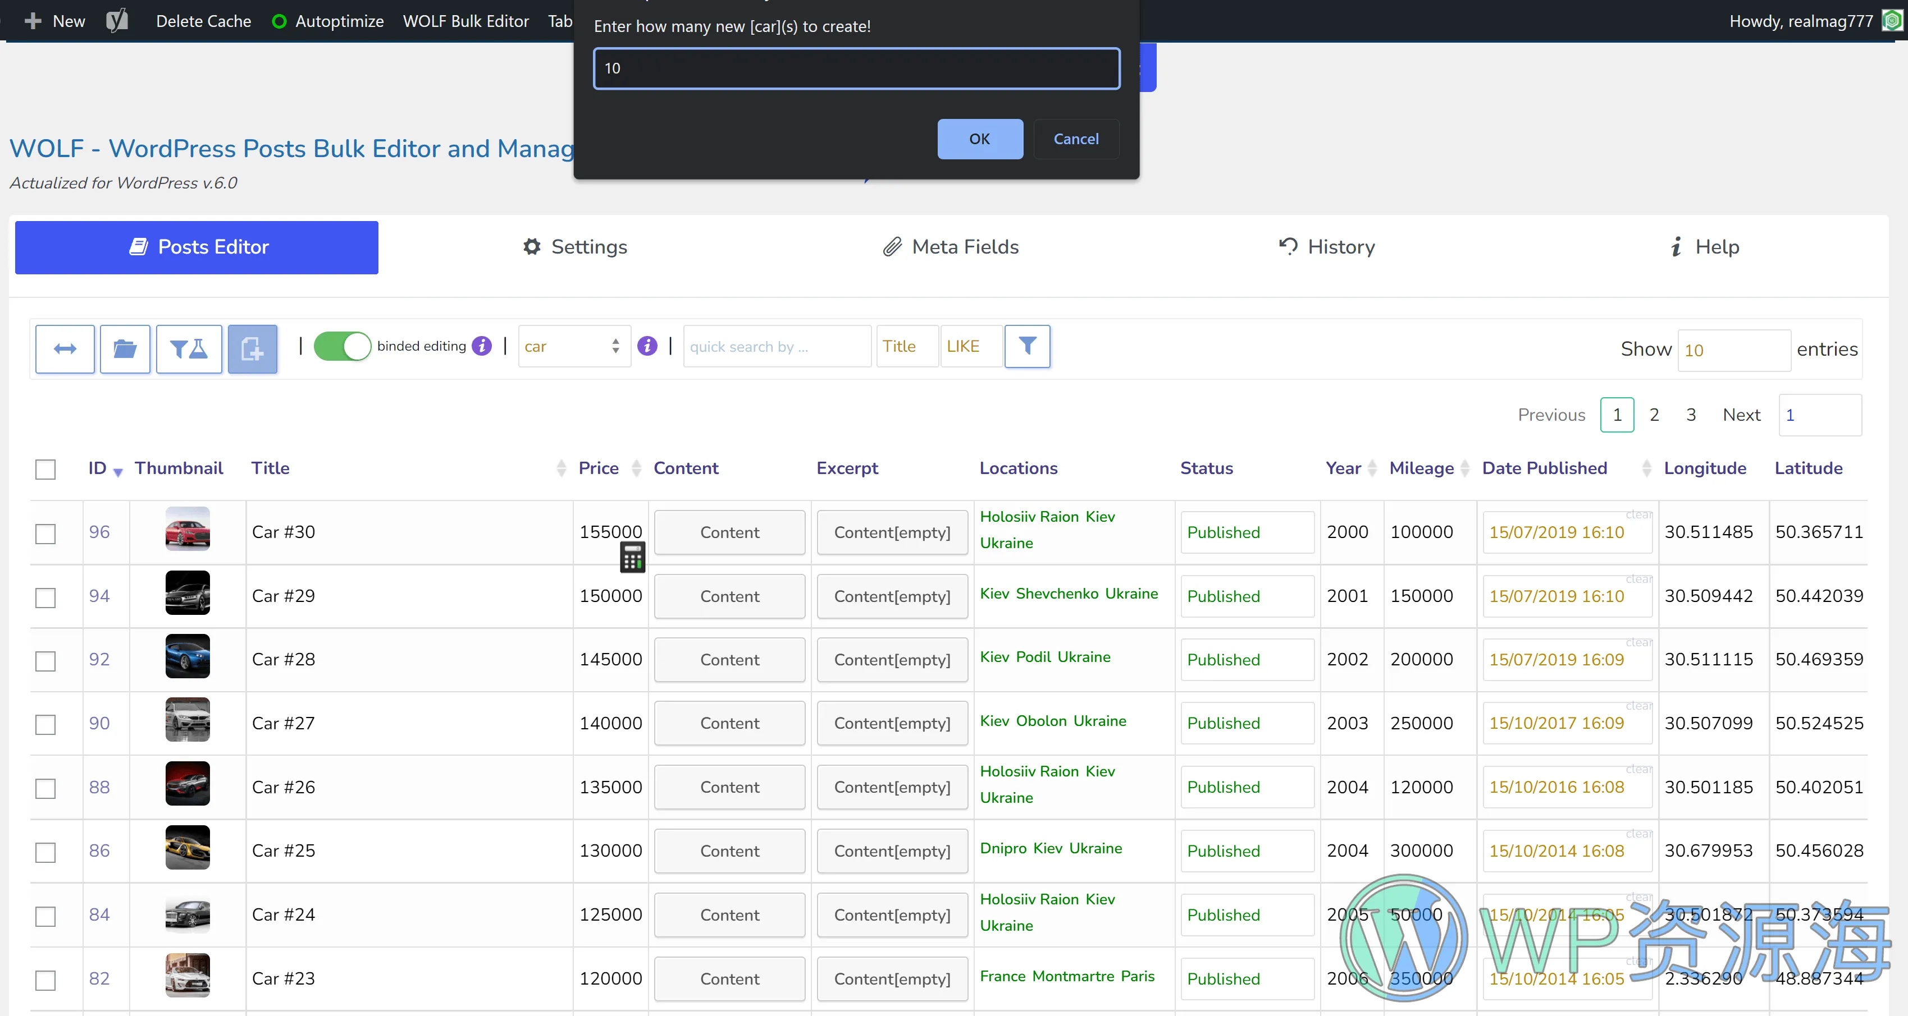Check the select-all checkbox in header row
The width and height of the screenshot is (1908, 1016).
click(x=45, y=468)
